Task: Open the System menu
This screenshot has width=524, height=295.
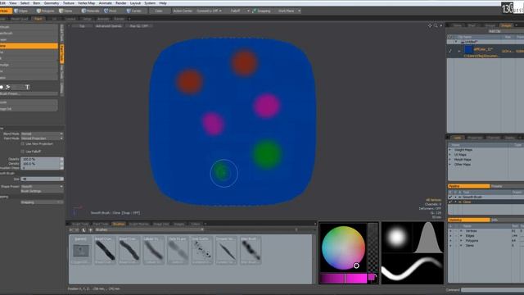Action: point(150,3)
